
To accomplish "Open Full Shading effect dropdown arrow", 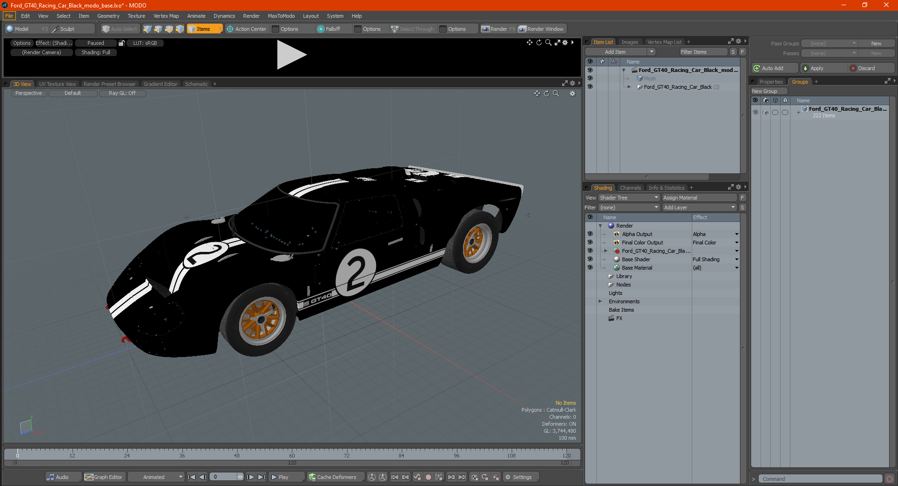I will pyautogui.click(x=737, y=259).
